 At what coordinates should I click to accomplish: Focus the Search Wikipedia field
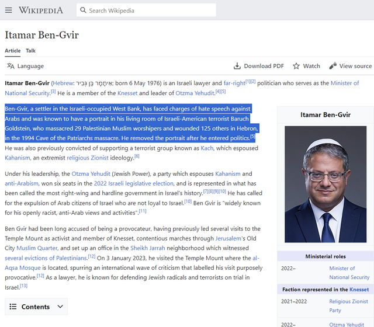[146, 11]
